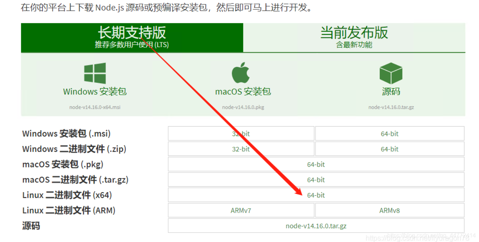Click the Windows 安装包 (.msi) row label
Viewport: 479px width, 242px height.
tap(66, 133)
